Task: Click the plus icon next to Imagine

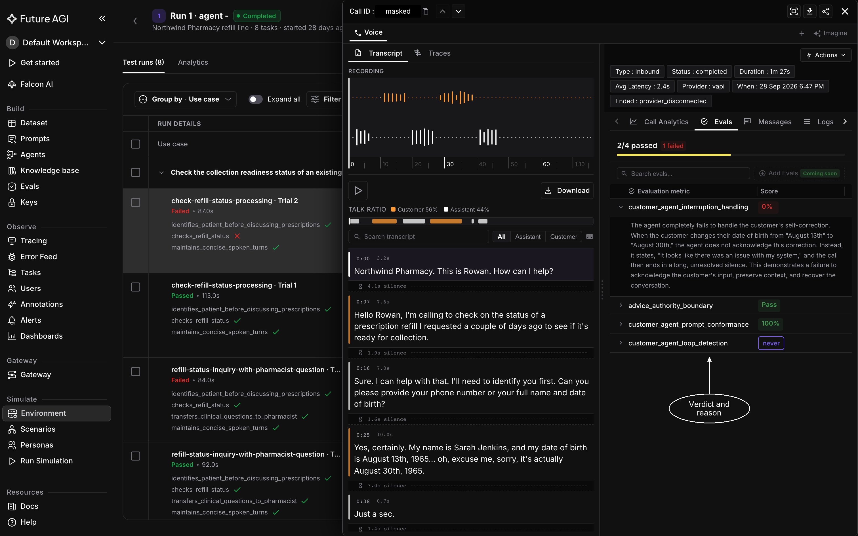Action: (x=802, y=33)
